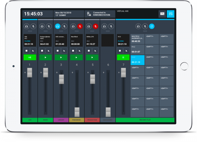Mute the microphone on channel 3
The image size is (197, 142).
(64, 26)
